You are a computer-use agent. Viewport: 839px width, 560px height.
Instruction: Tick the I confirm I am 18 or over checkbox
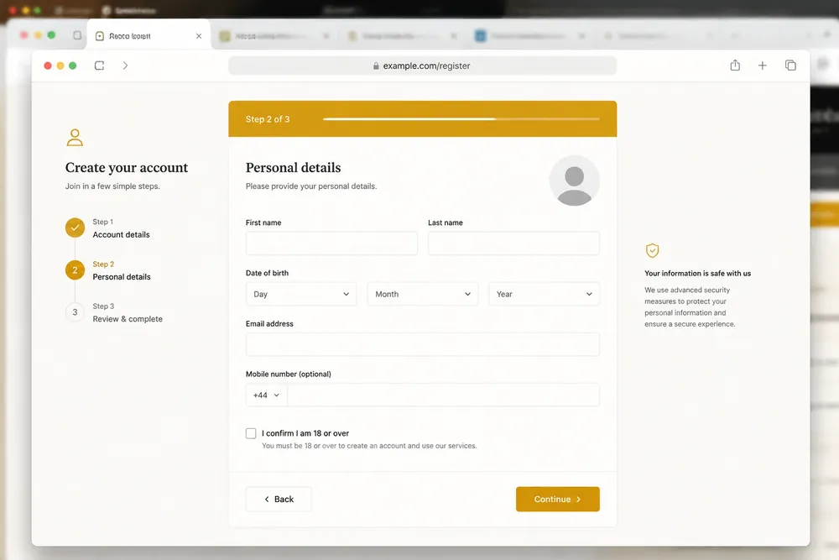pos(251,433)
